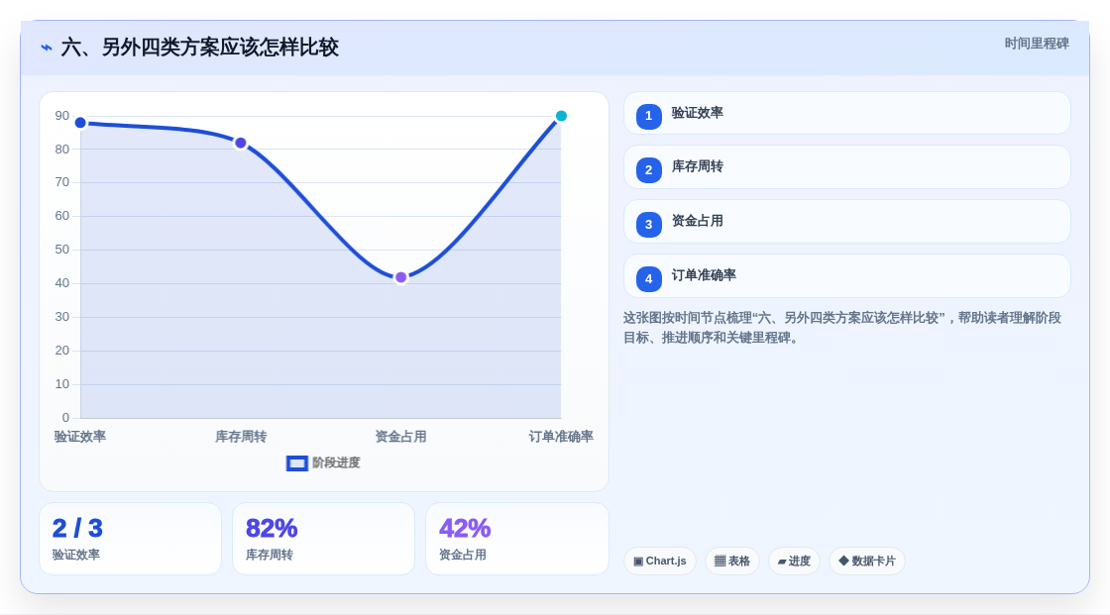Screen dimensions: 1110x615
Task: Click the 阶段进度 legend label
Action: (x=336, y=462)
